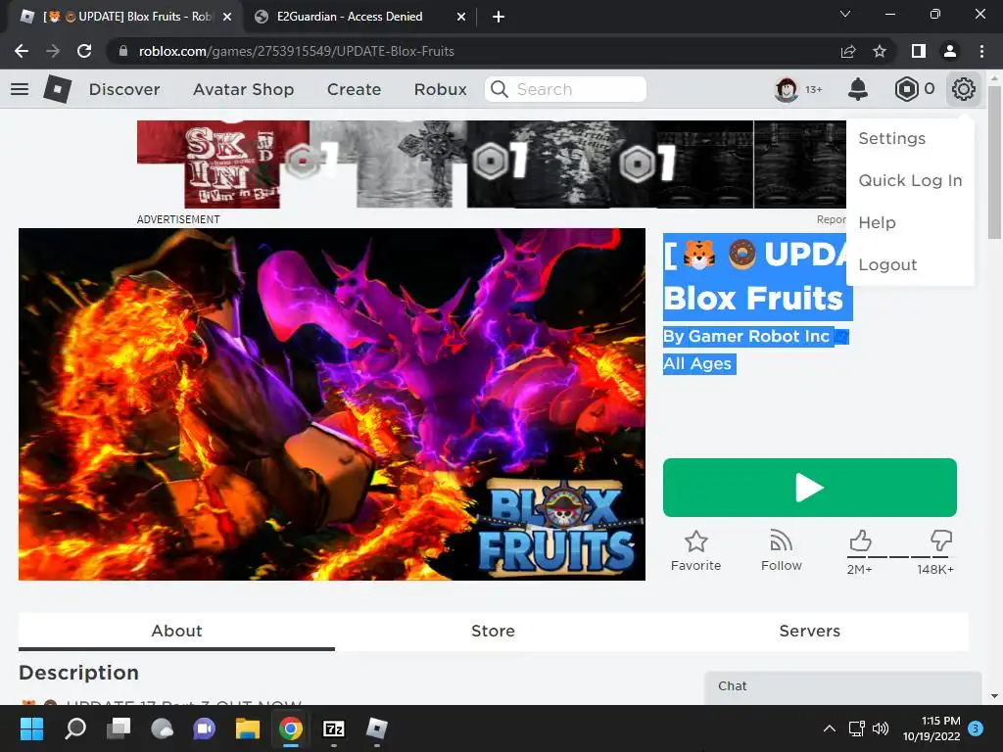Open File Explorer from taskbar
This screenshot has height=752, width=1003.
tap(248, 728)
